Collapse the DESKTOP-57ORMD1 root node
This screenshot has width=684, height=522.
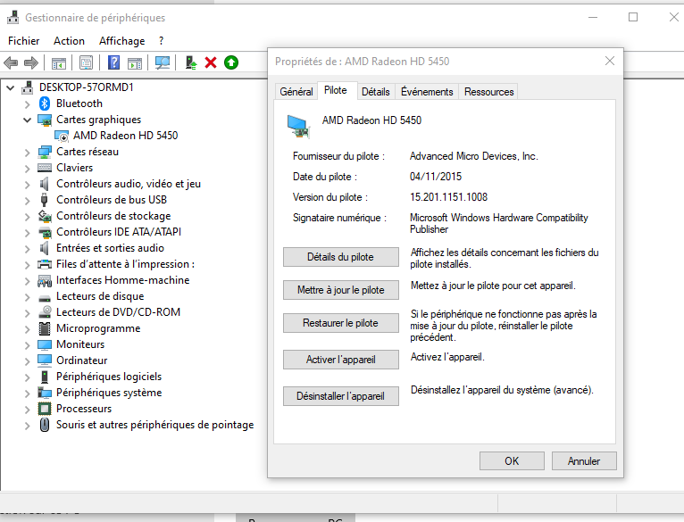[10, 87]
